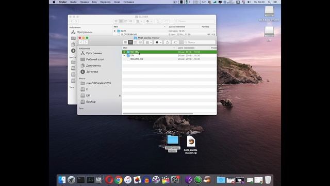The width and height of the screenshot is (330, 186).
Task: Open the blue Downloads folder in Dock
Action: pyautogui.click(x=221, y=180)
